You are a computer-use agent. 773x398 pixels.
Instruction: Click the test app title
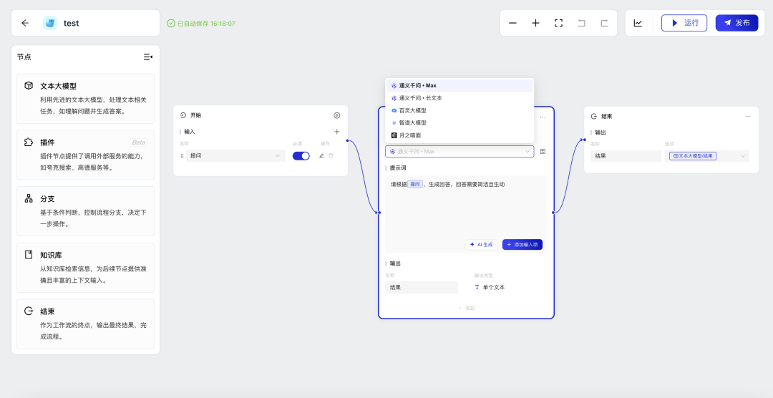[x=71, y=23]
